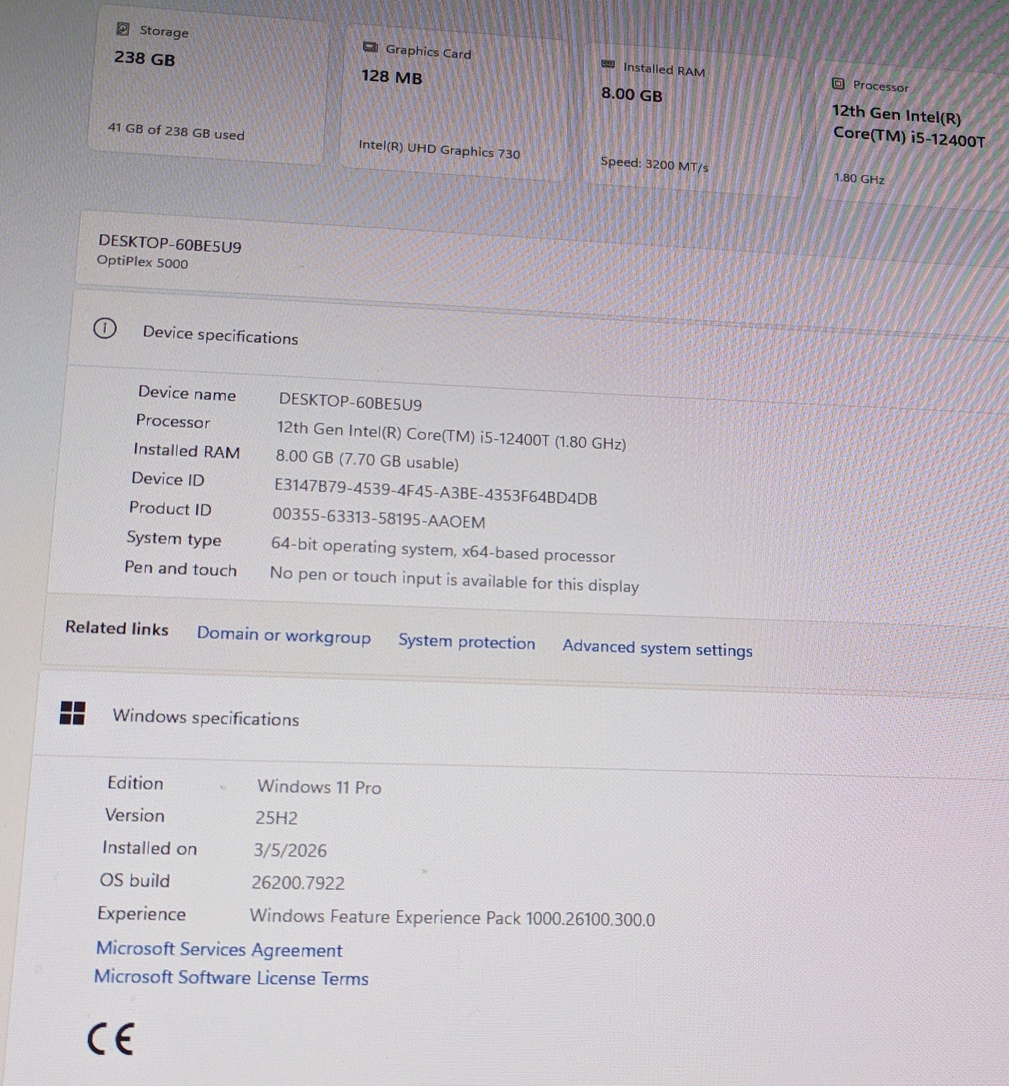
Task: Click the Installed RAM card title
Action: point(664,69)
